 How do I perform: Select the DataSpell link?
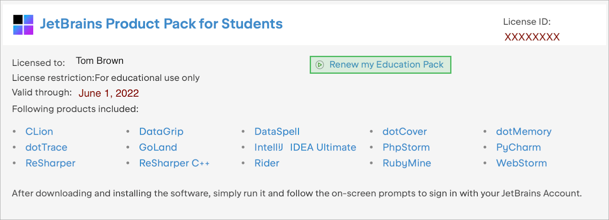tap(277, 132)
